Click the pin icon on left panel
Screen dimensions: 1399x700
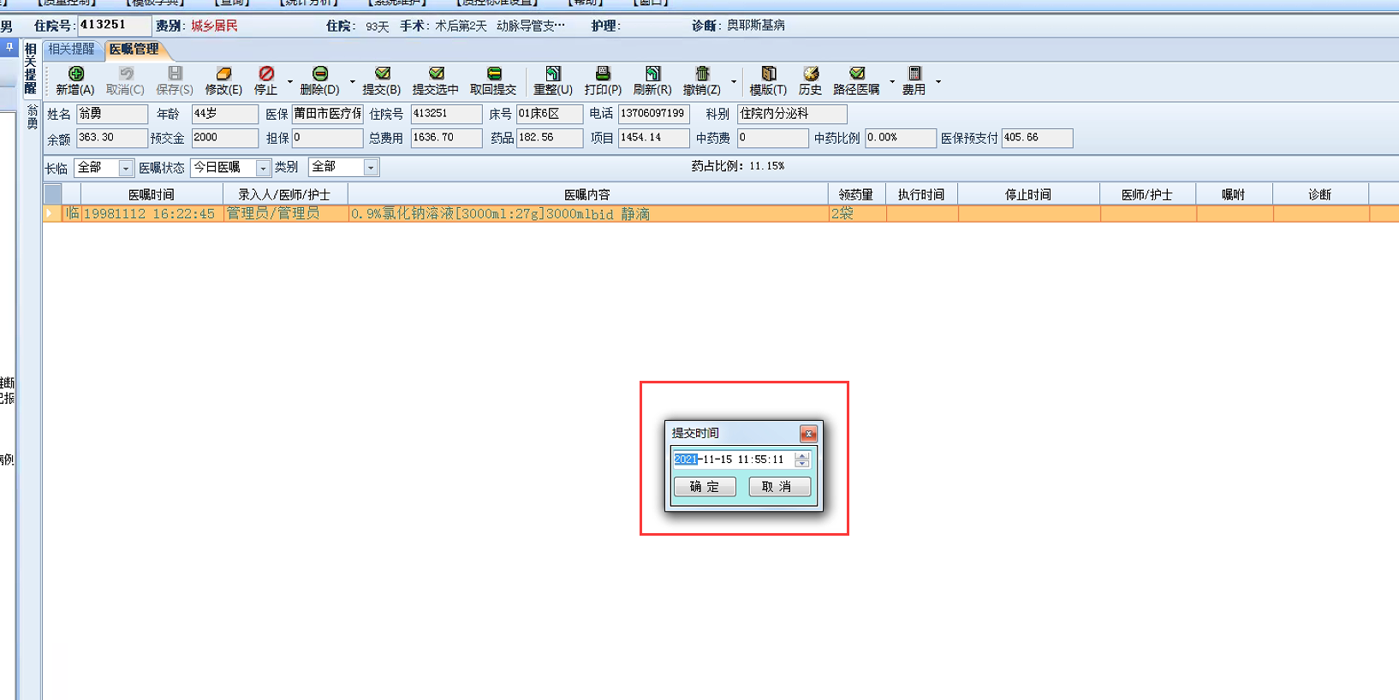pyautogui.click(x=9, y=48)
